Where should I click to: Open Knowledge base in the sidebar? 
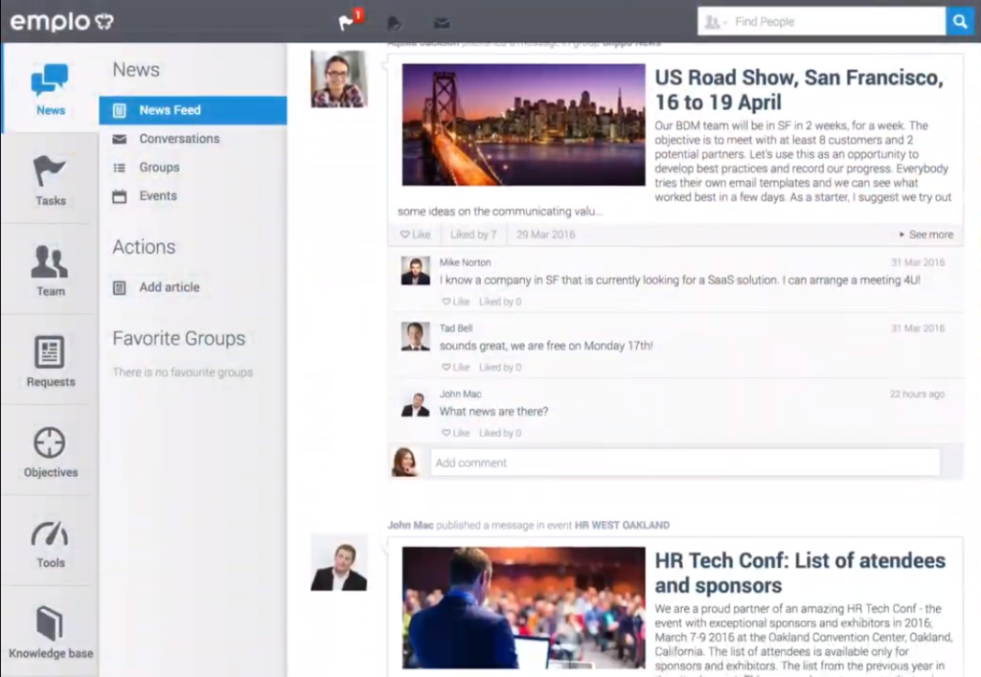point(50,633)
